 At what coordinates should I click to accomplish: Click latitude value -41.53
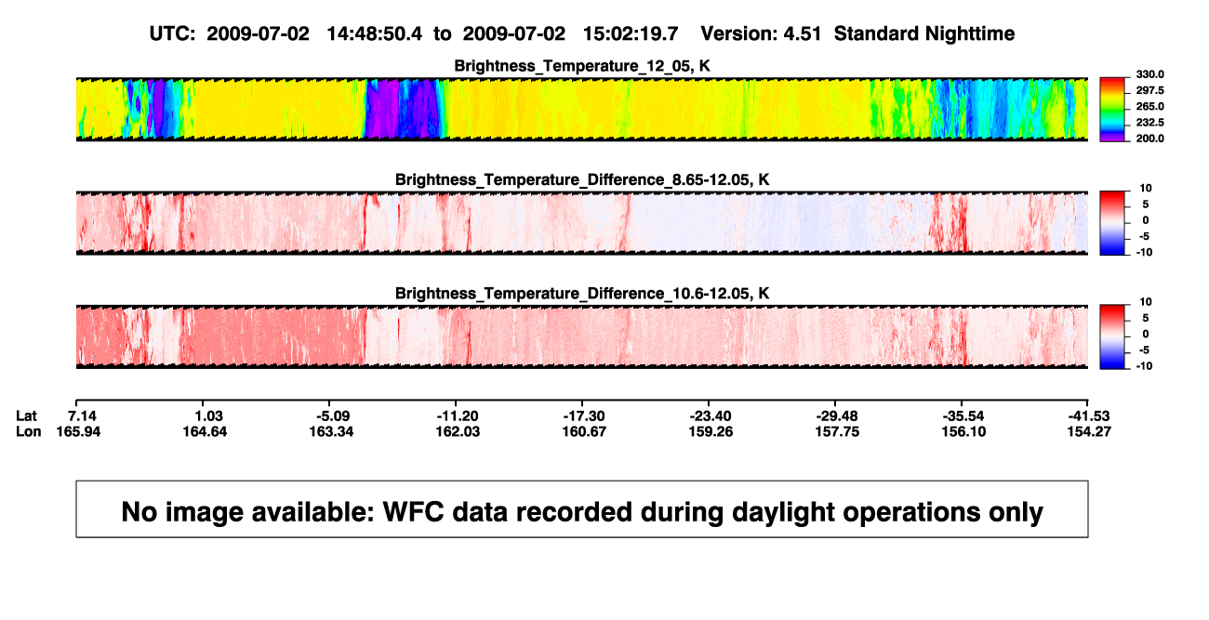click(x=1090, y=416)
